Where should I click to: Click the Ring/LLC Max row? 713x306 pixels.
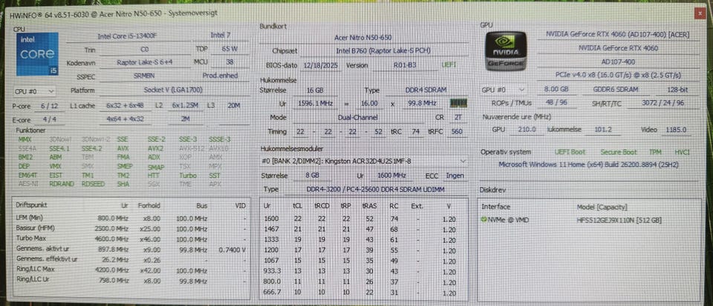(131, 270)
